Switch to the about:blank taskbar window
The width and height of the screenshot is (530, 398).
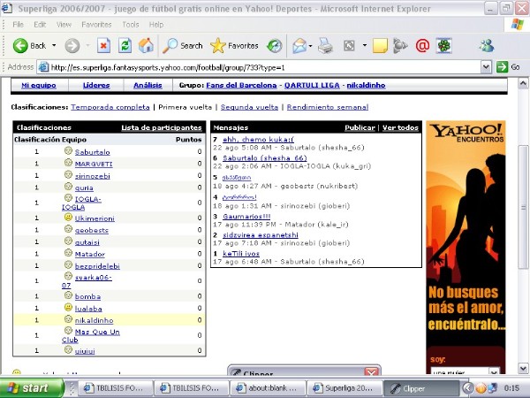268,388
